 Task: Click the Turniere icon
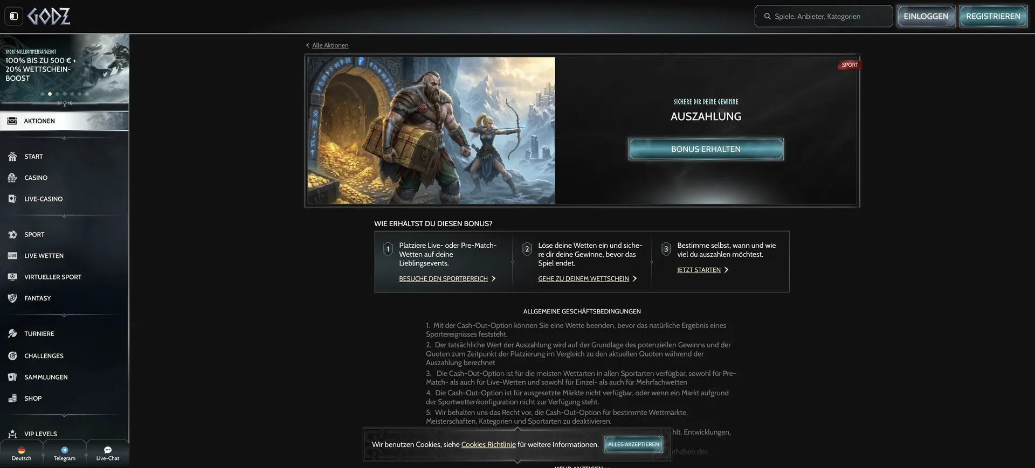pyautogui.click(x=12, y=333)
